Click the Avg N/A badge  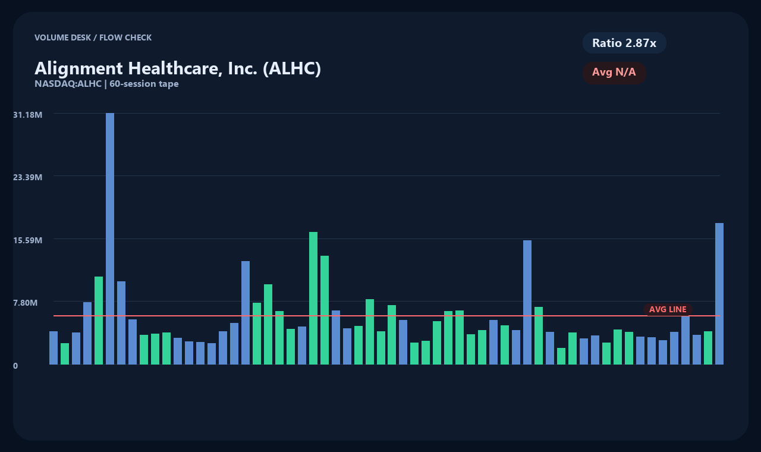(x=614, y=73)
